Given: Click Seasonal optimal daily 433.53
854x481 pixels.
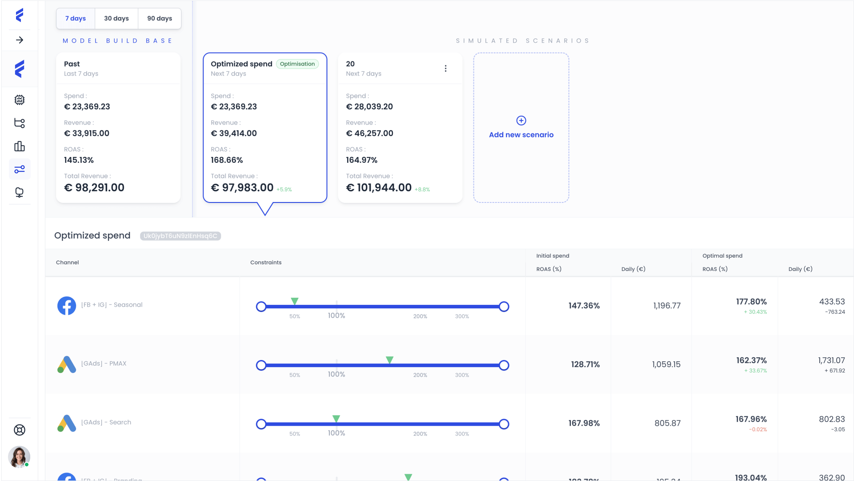Looking at the screenshot, I should [832, 302].
